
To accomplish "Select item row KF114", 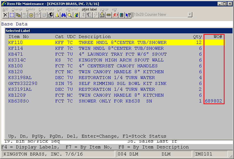I will [x=116, y=48].
